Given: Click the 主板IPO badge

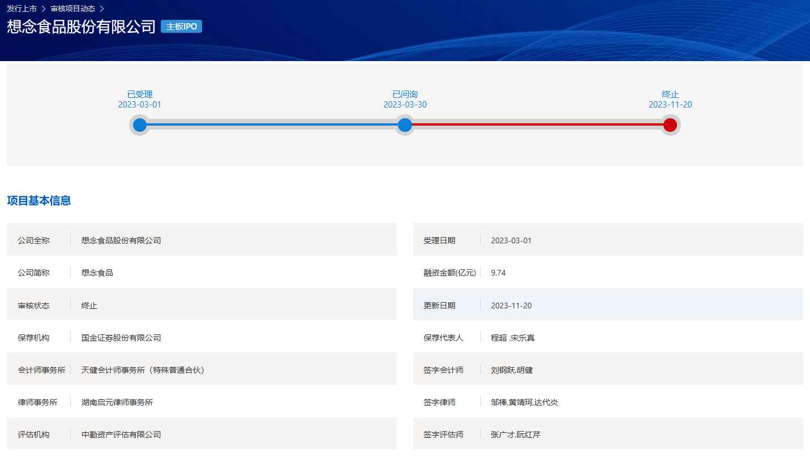Looking at the screenshot, I should pyautogui.click(x=181, y=27).
